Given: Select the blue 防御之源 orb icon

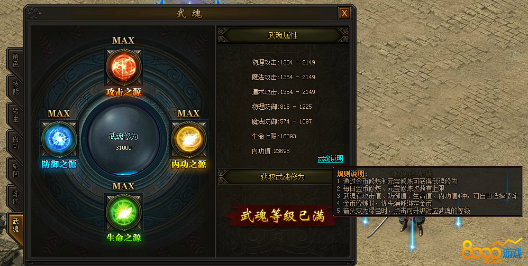Looking at the screenshot, I should click(x=59, y=139).
